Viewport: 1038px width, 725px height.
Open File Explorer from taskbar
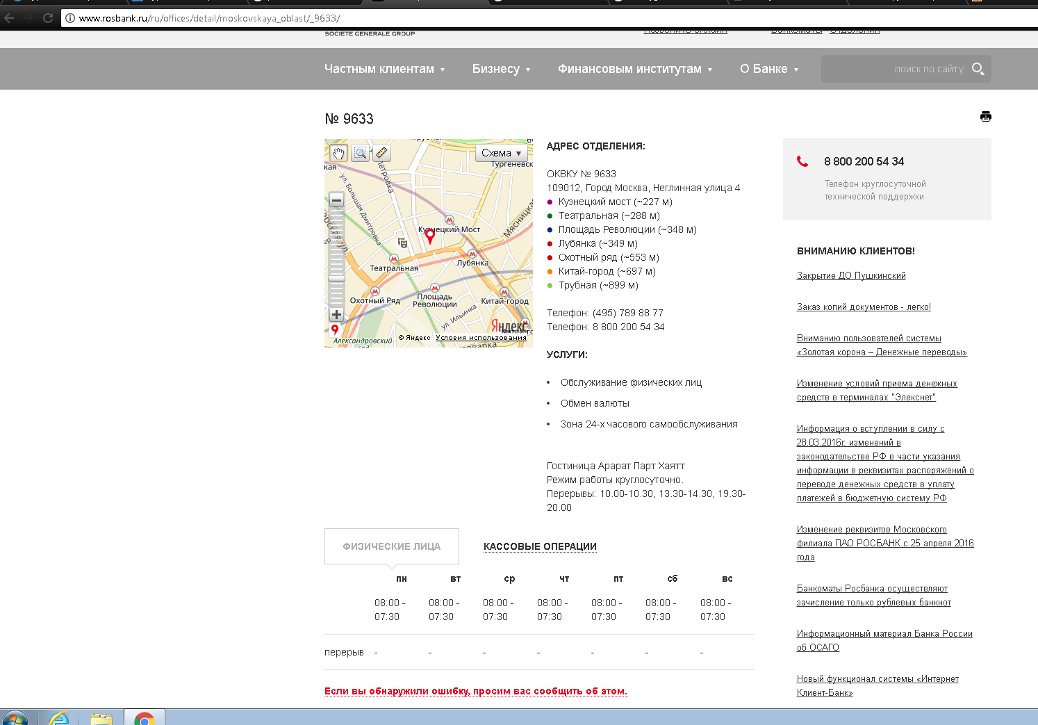click(101, 719)
